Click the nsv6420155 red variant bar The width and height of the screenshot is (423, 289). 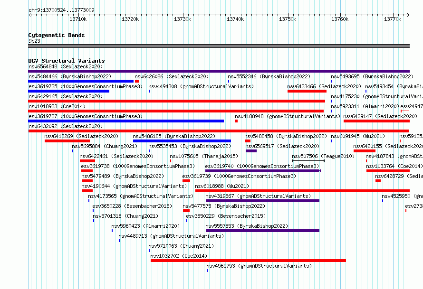365,151
